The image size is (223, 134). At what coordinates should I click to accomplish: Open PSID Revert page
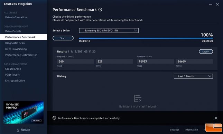coord(12,75)
